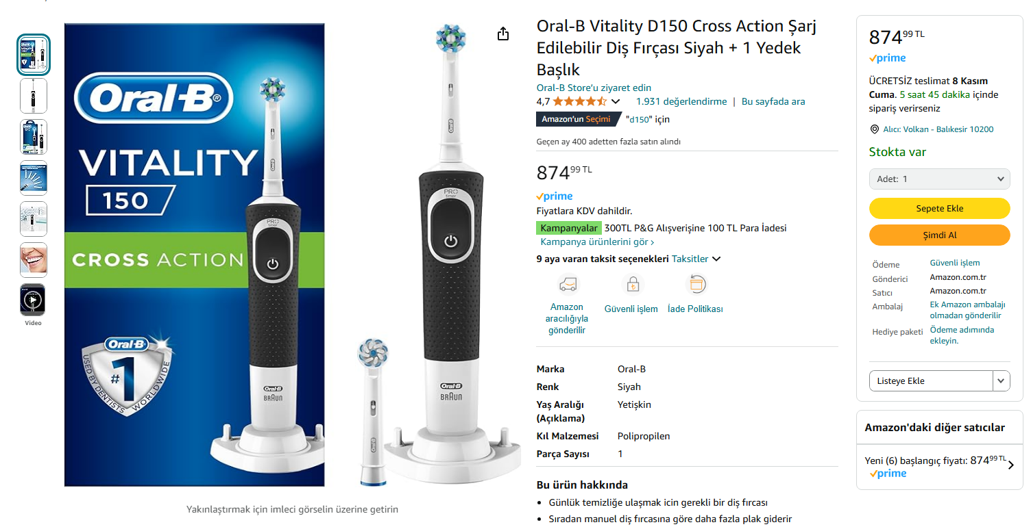The width and height of the screenshot is (1031, 529).
Task: Select the second thumbnail of the toothbrush
Action: point(33,95)
